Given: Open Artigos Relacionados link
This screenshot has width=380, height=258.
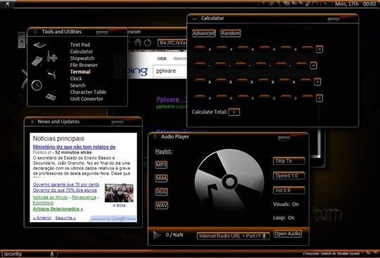Looking at the screenshot, I should (58, 209).
